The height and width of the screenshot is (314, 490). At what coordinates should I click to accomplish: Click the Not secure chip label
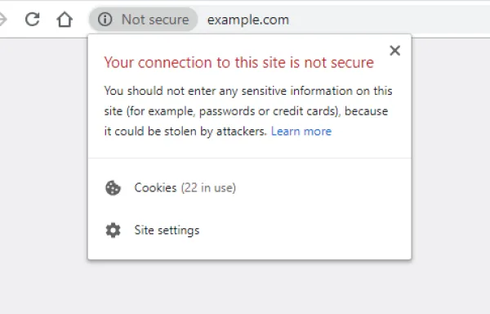144,20
